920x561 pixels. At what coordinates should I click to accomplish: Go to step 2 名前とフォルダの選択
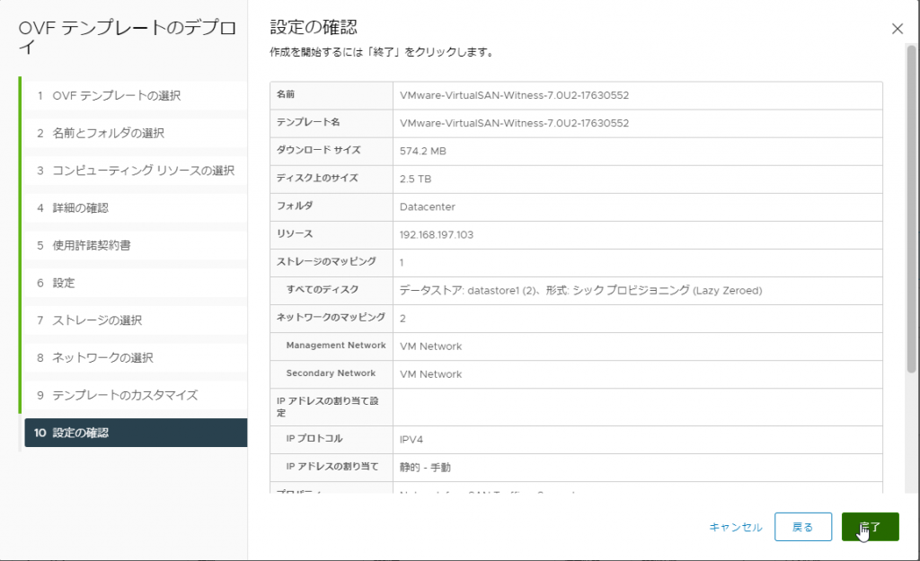[x=136, y=133]
